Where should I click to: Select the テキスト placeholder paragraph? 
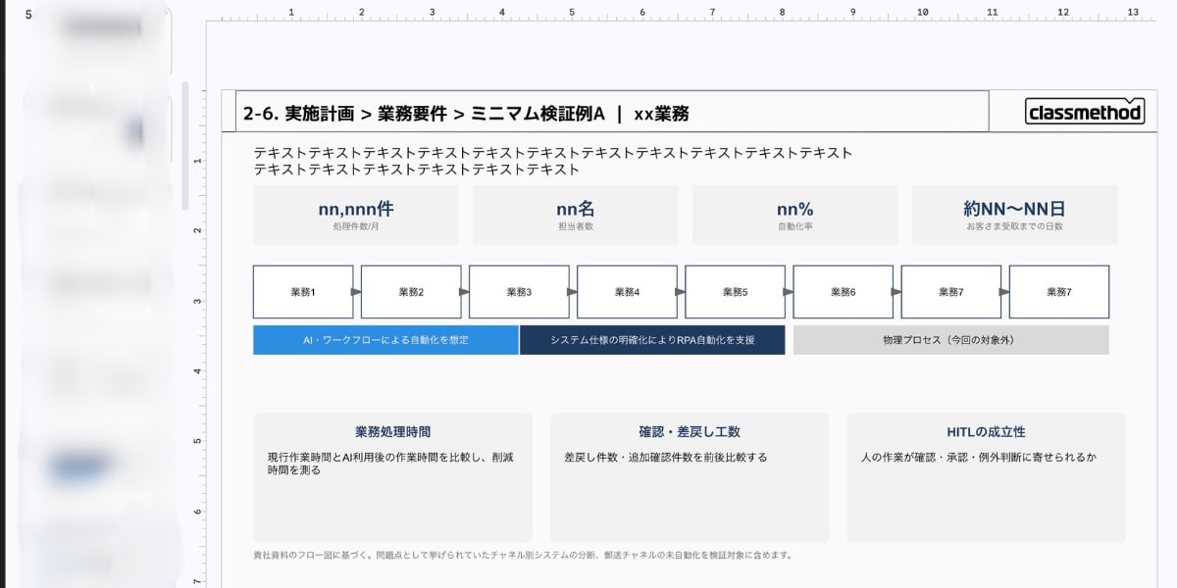(x=553, y=161)
